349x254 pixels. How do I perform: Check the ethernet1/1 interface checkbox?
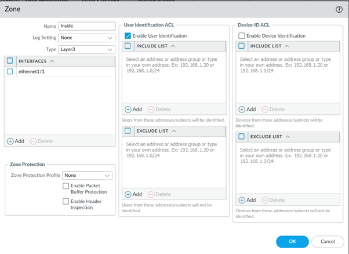coord(10,71)
